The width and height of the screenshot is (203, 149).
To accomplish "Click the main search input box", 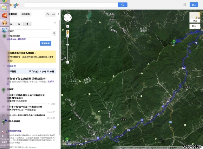I will pos(71,5).
